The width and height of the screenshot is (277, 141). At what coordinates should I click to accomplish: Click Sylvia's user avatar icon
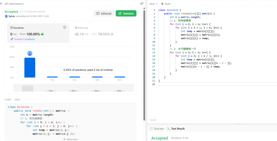coord(6,16)
